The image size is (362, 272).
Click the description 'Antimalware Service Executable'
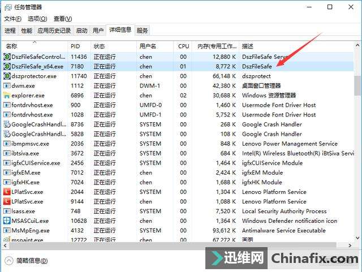(x=284, y=231)
